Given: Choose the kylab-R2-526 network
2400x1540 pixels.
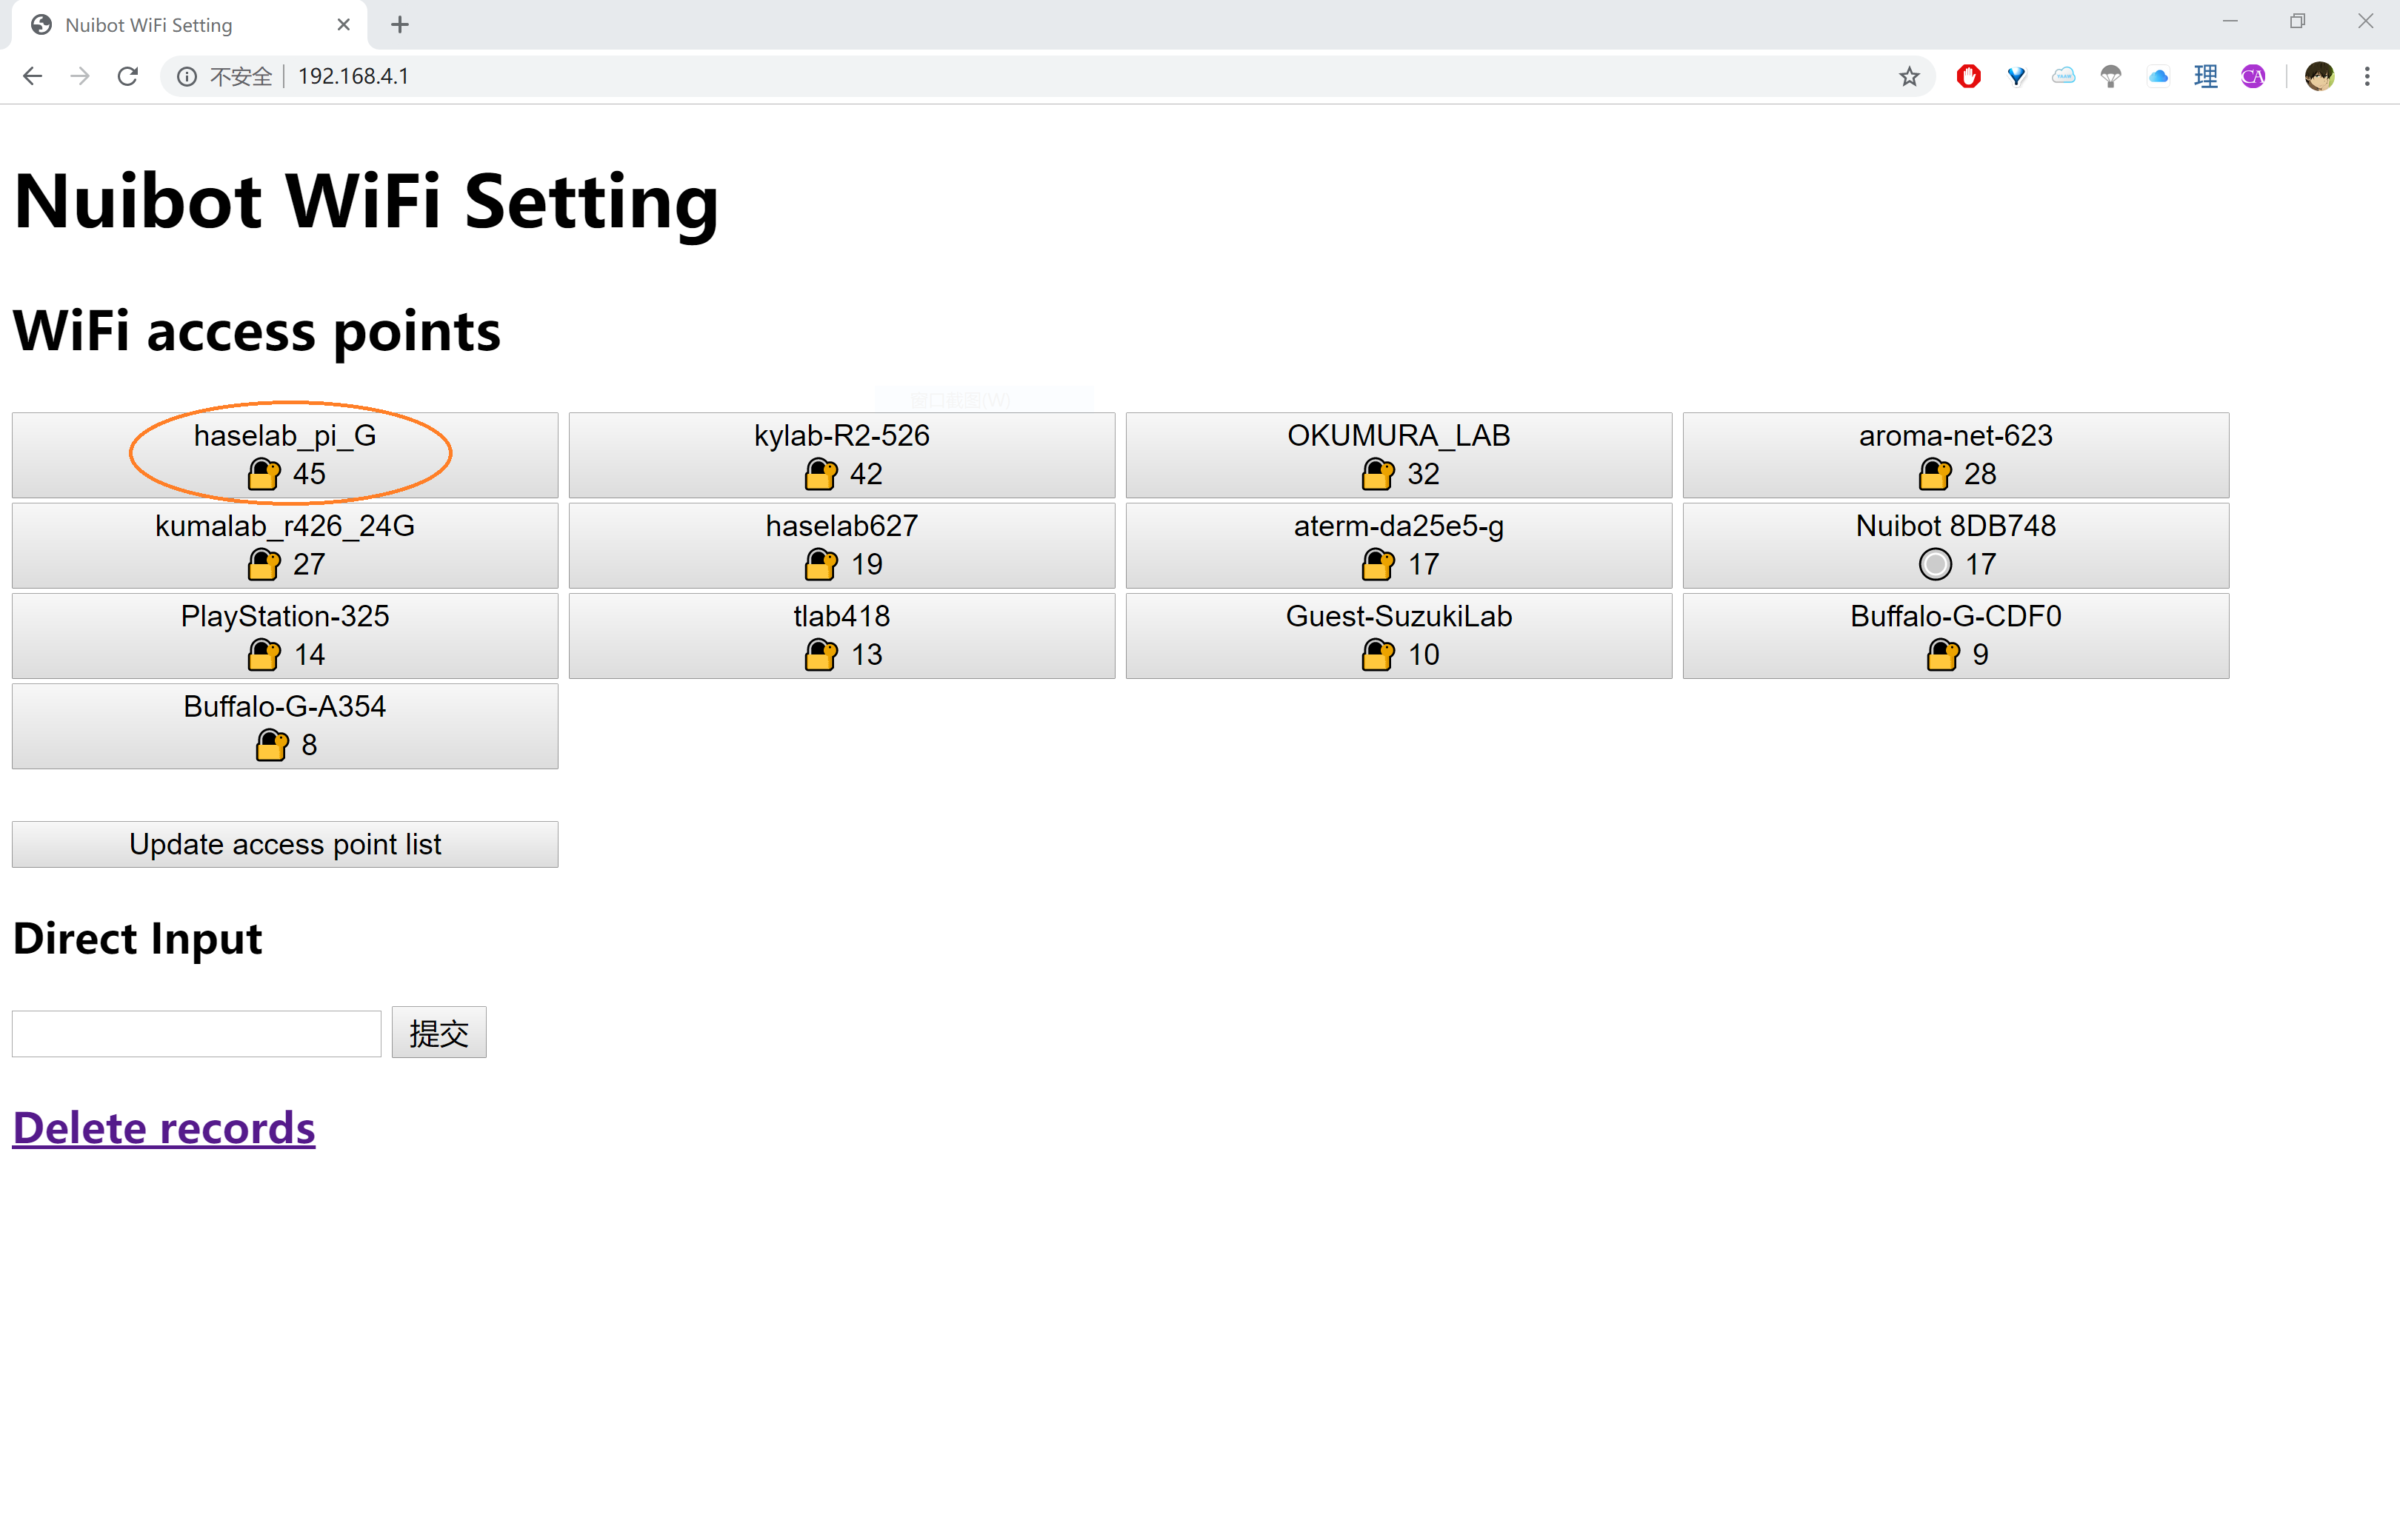Looking at the screenshot, I should (x=841, y=454).
